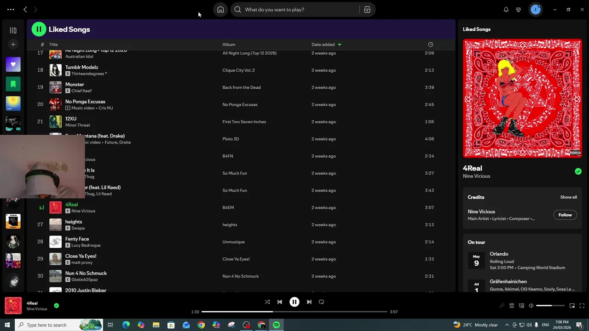Viewport: 589px width, 331px height.
Task: Open the Back from the Dead album link
Action: (x=242, y=87)
